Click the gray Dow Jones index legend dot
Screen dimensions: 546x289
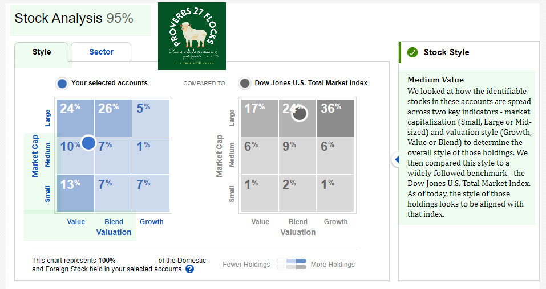(x=245, y=83)
